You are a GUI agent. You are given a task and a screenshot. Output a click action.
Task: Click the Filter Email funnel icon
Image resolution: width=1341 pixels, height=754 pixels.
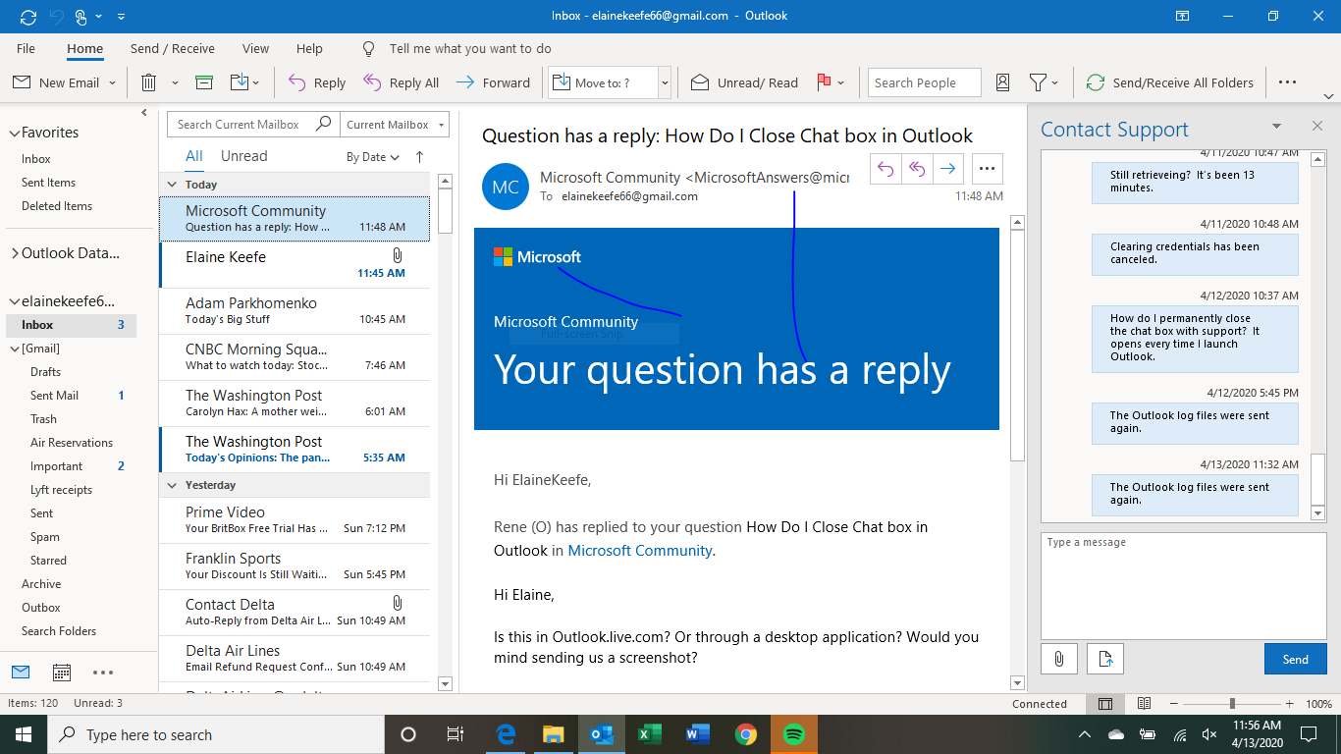(1037, 82)
